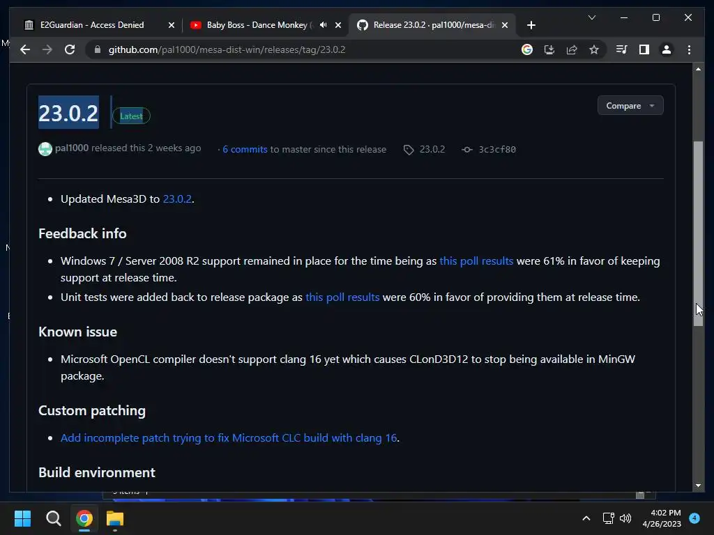This screenshot has width=714, height=535.
Task: Open File Explorer from taskbar
Action: point(115,518)
